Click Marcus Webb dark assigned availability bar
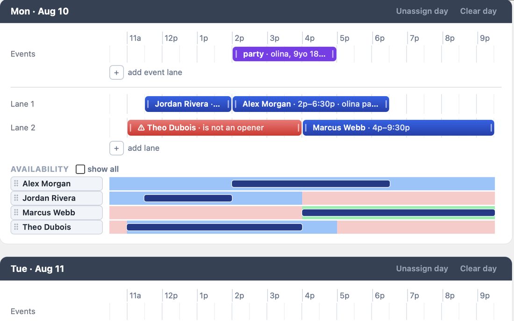Screen dimensions: 514x321 398,213
